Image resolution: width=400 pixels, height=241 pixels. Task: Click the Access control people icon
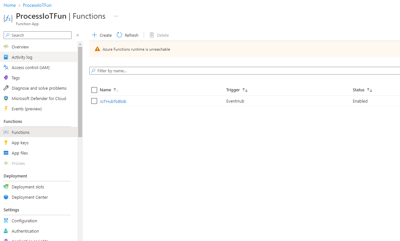6,67
